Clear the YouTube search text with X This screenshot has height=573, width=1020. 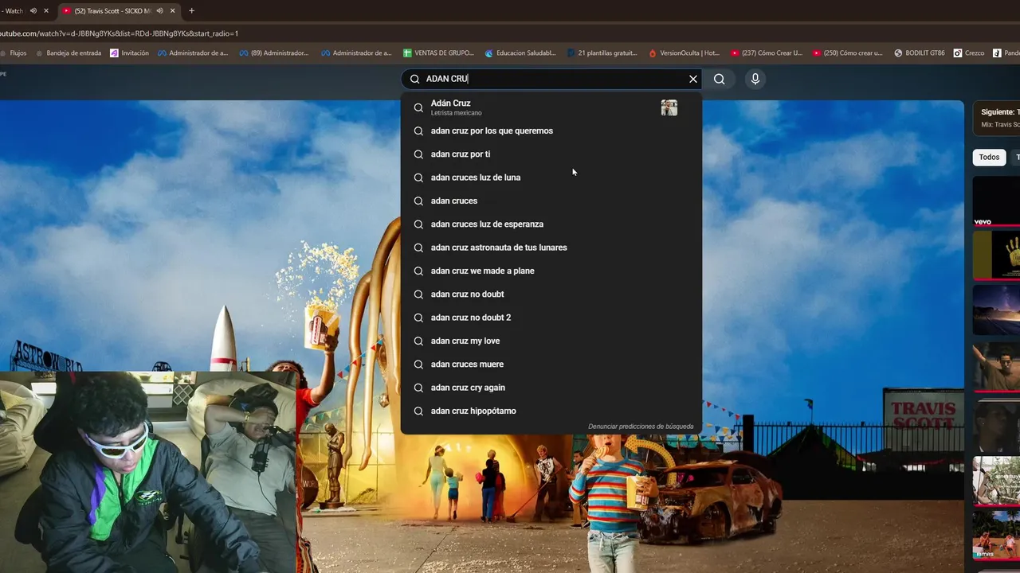(x=693, y=79)
